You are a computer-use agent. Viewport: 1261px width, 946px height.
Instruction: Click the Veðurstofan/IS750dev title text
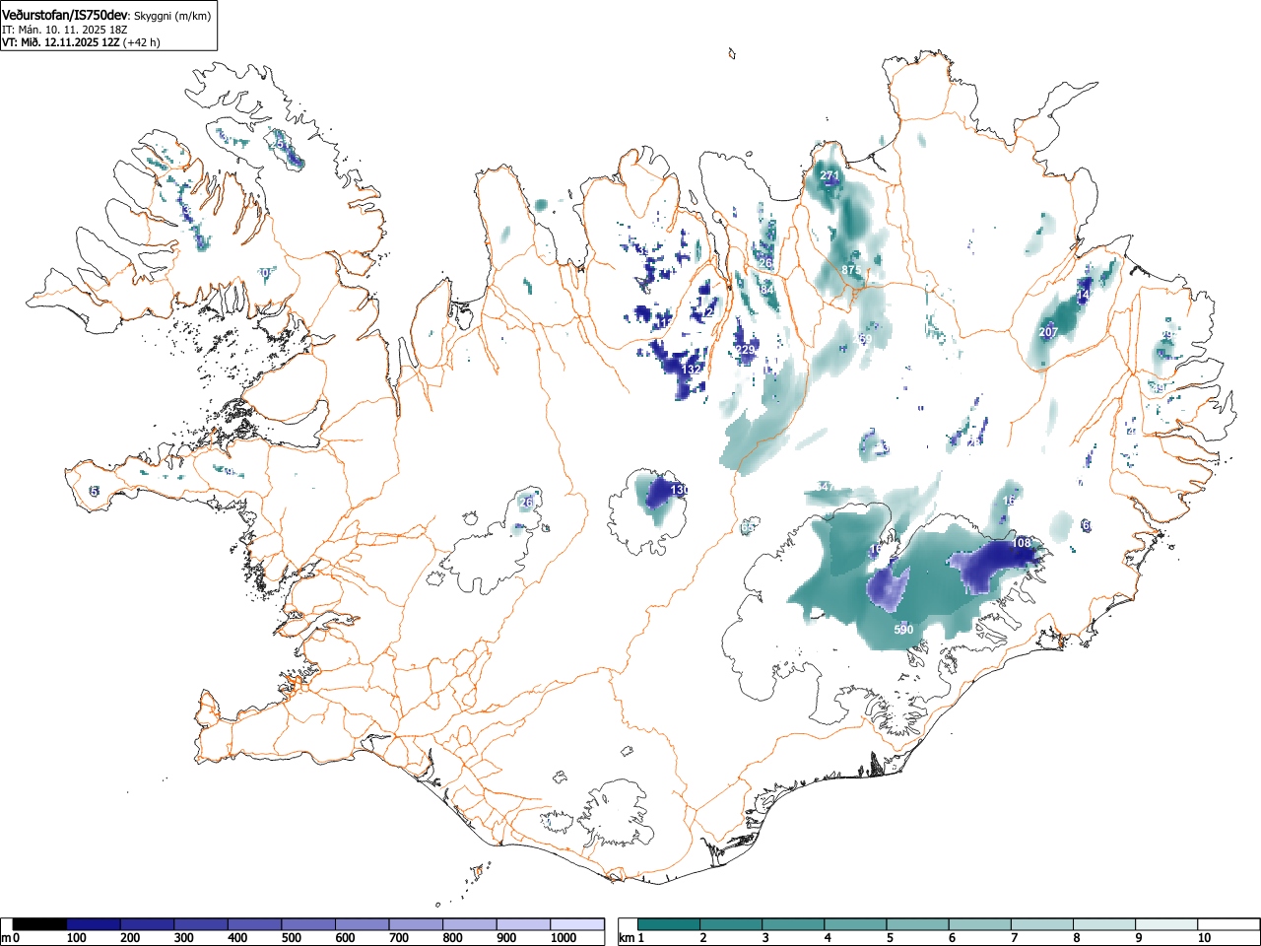click(x=66, y=15)
